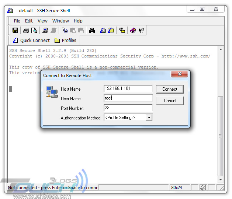Open the Edit menu
The width and height of the screenshot is (232, 199).
pos(29,21)
